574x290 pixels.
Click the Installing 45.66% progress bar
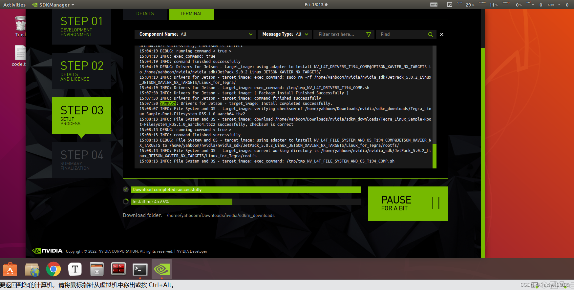[x=246, y=202]
